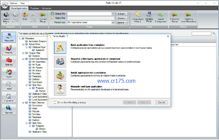Collapse the Current User Directory node
This screenshot has width=219, height=140.
tap(23, 59)
